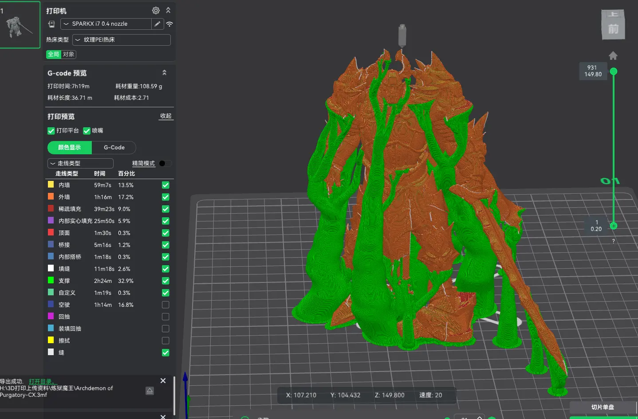Click the 收起 collapse link

(x=166, y=116)
